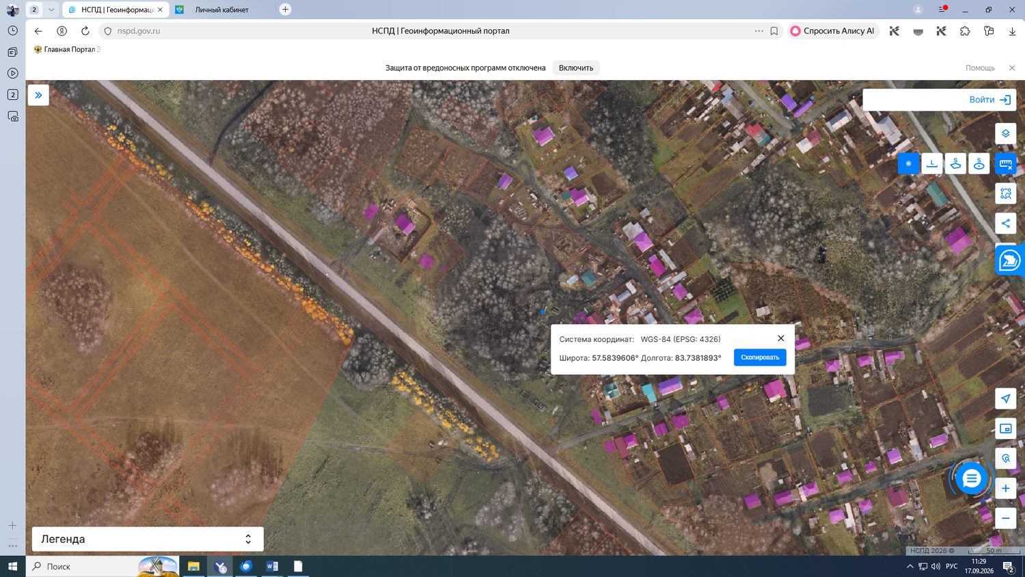
Task: Click the share map icon
Action: coord(1005,223)
